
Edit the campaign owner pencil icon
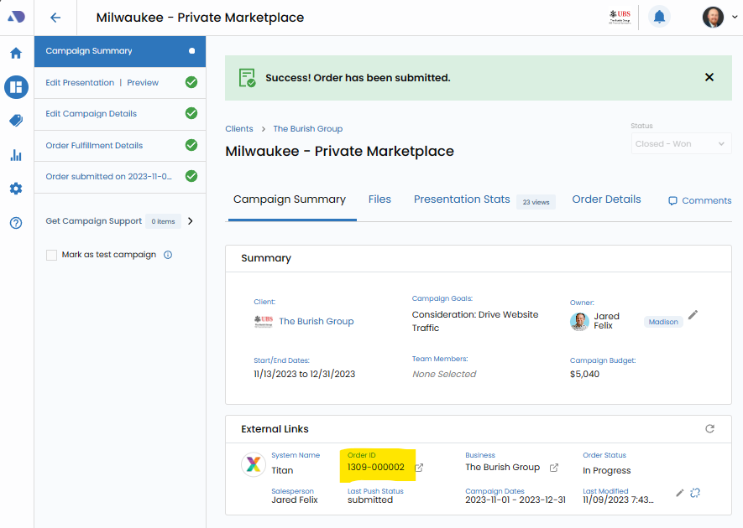pyautogui.click(x=693, y=315)
